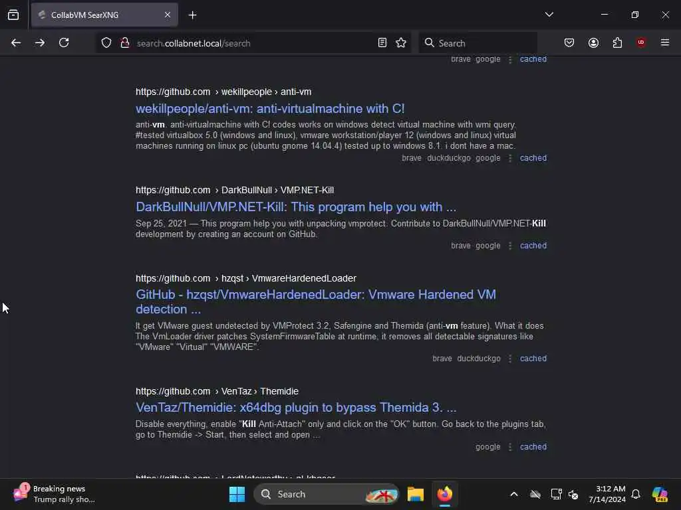Select the CollabVM SearXNG tab
Viewport: 681px width, 510px height.
click(104, 15)
